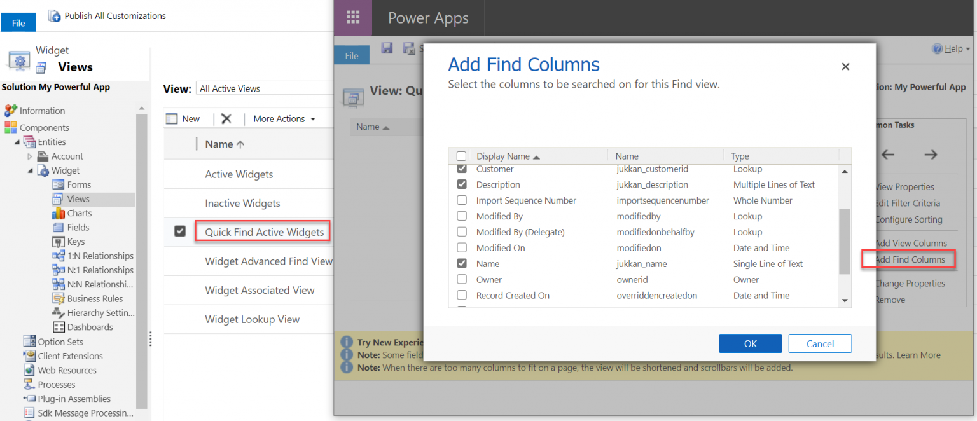Image resolution: width=977 pixels, height=421 pixels.
Task: Open the File menu in solution window
Action: tap(18, 23)
